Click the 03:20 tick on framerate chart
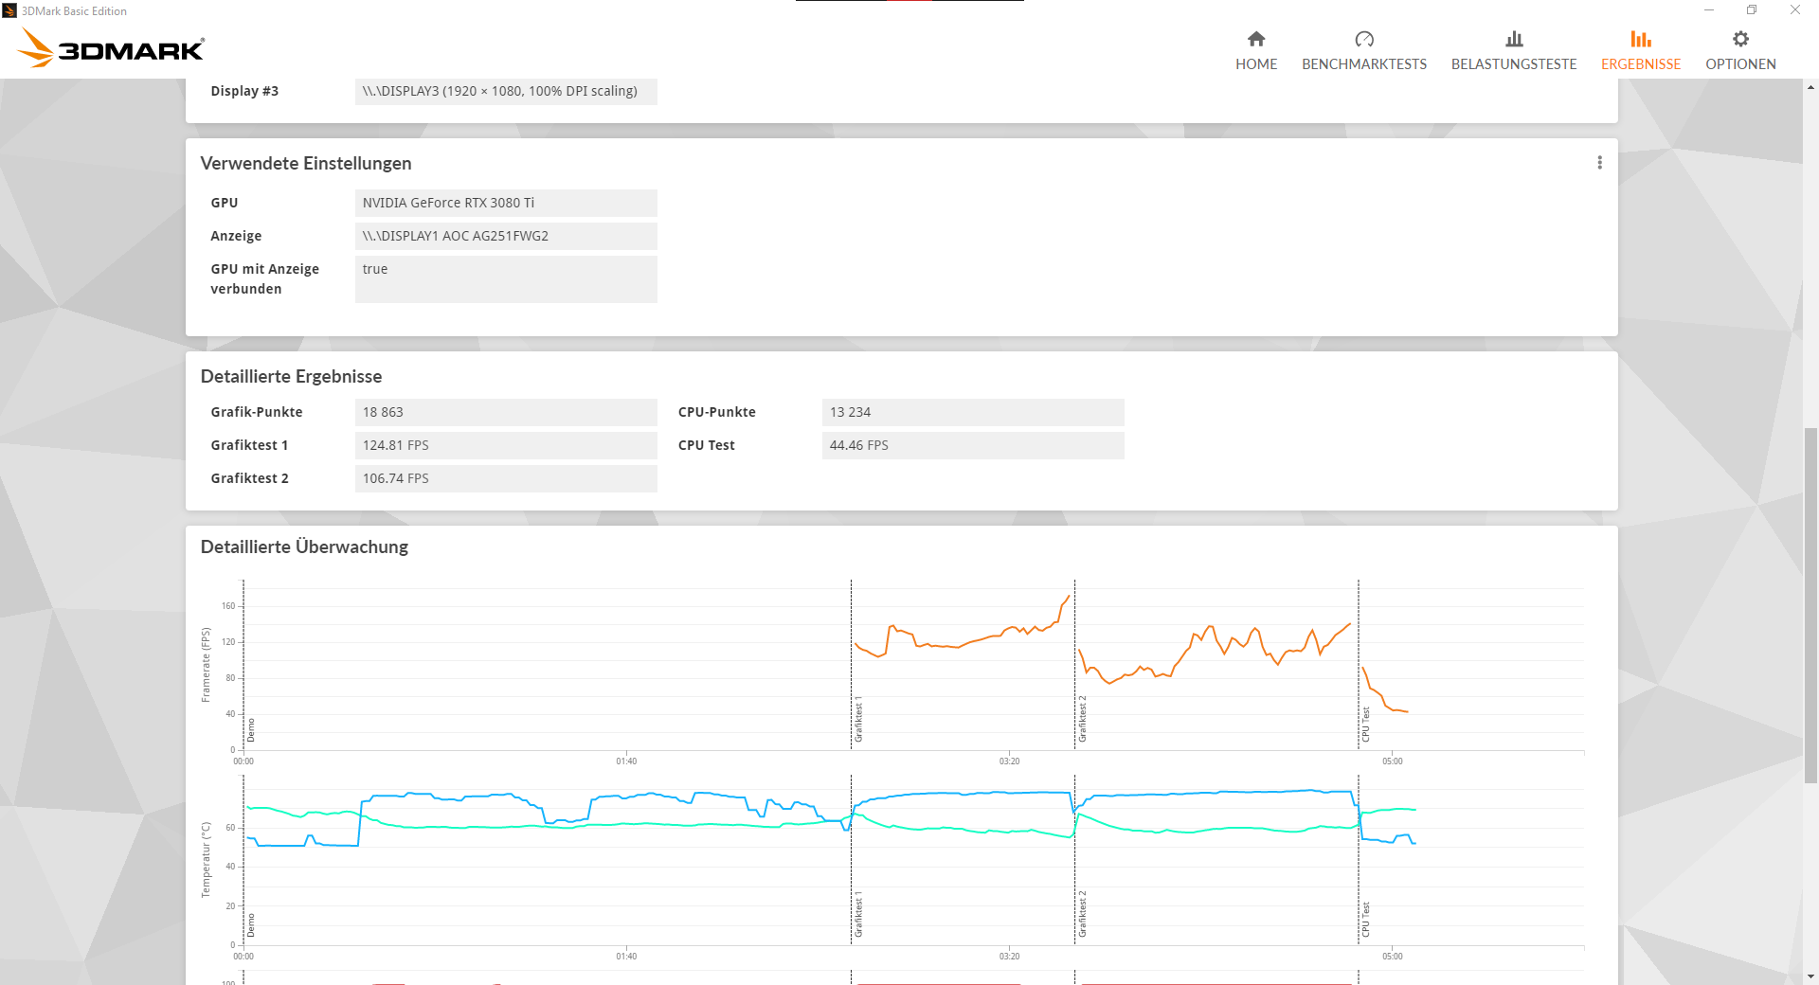Viewport: 1819px width, 985px height. click(1009, 761)
